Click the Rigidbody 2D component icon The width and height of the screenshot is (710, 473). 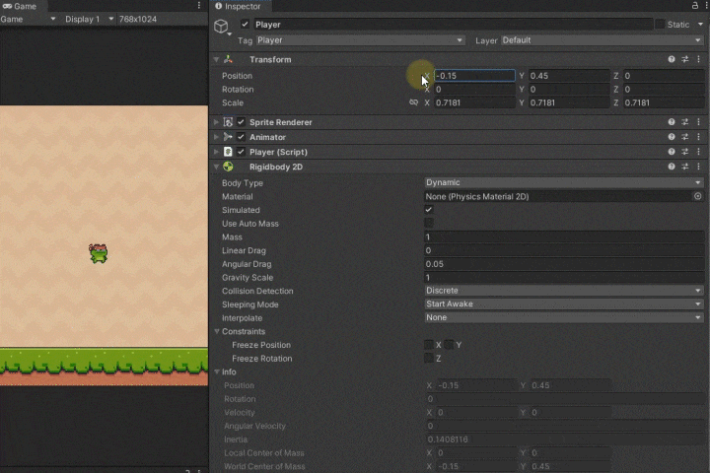click(228, 167)
